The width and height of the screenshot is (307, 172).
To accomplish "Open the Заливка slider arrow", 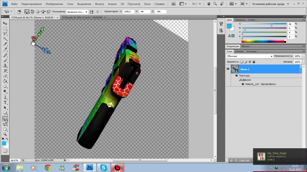I will click(x=303, y=62).
